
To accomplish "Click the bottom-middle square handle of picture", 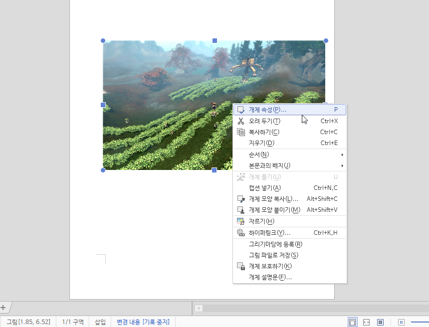I will [x=214, y=170].
